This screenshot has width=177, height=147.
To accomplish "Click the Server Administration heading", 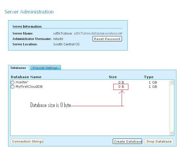I will click(x=29, y=12).
